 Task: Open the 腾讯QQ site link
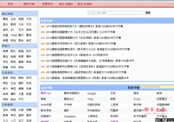click(69, 99)
